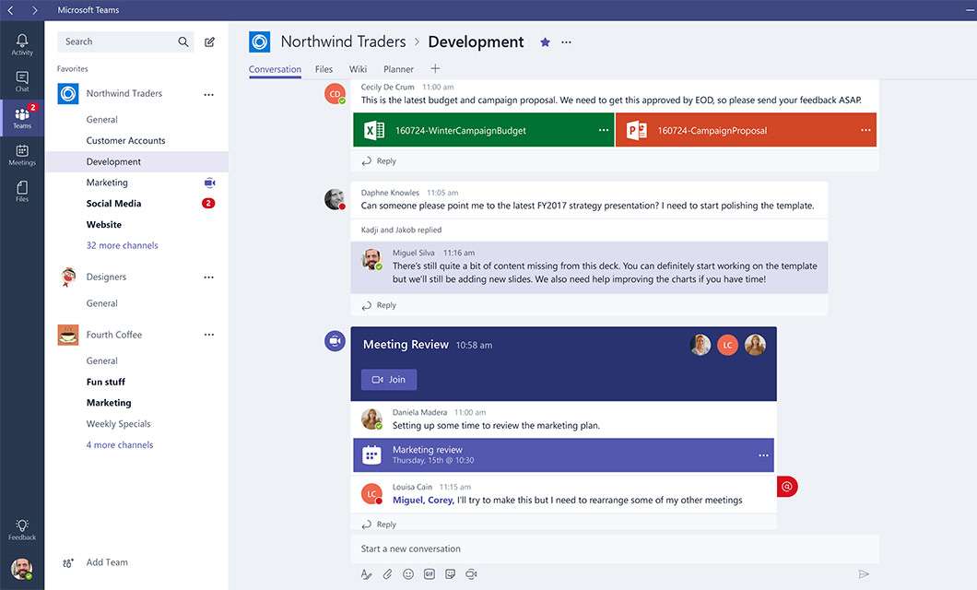Select the Social Media channel
The height and width of the screenshot is (590, 977).
click(x=113, y=204)
